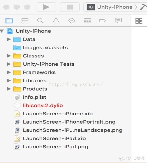The height and width of the screenshot is (163, 147).
Task: Click the Classes folder icon
Action: coord(17,56)
